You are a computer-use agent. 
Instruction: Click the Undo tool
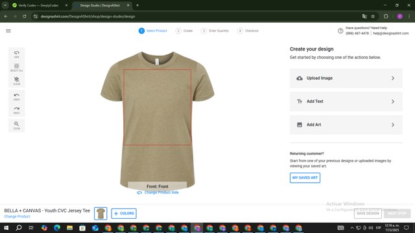(x=16, y=96)
